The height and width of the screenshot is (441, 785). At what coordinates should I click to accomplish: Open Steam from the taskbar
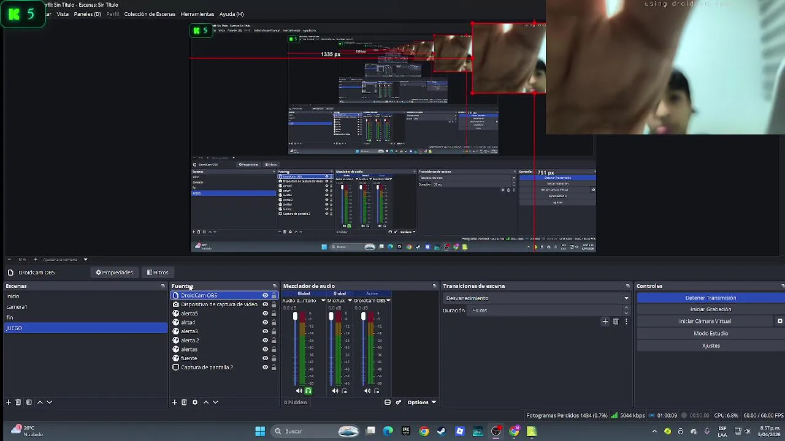pyautogui.click(x=442, y=431)
